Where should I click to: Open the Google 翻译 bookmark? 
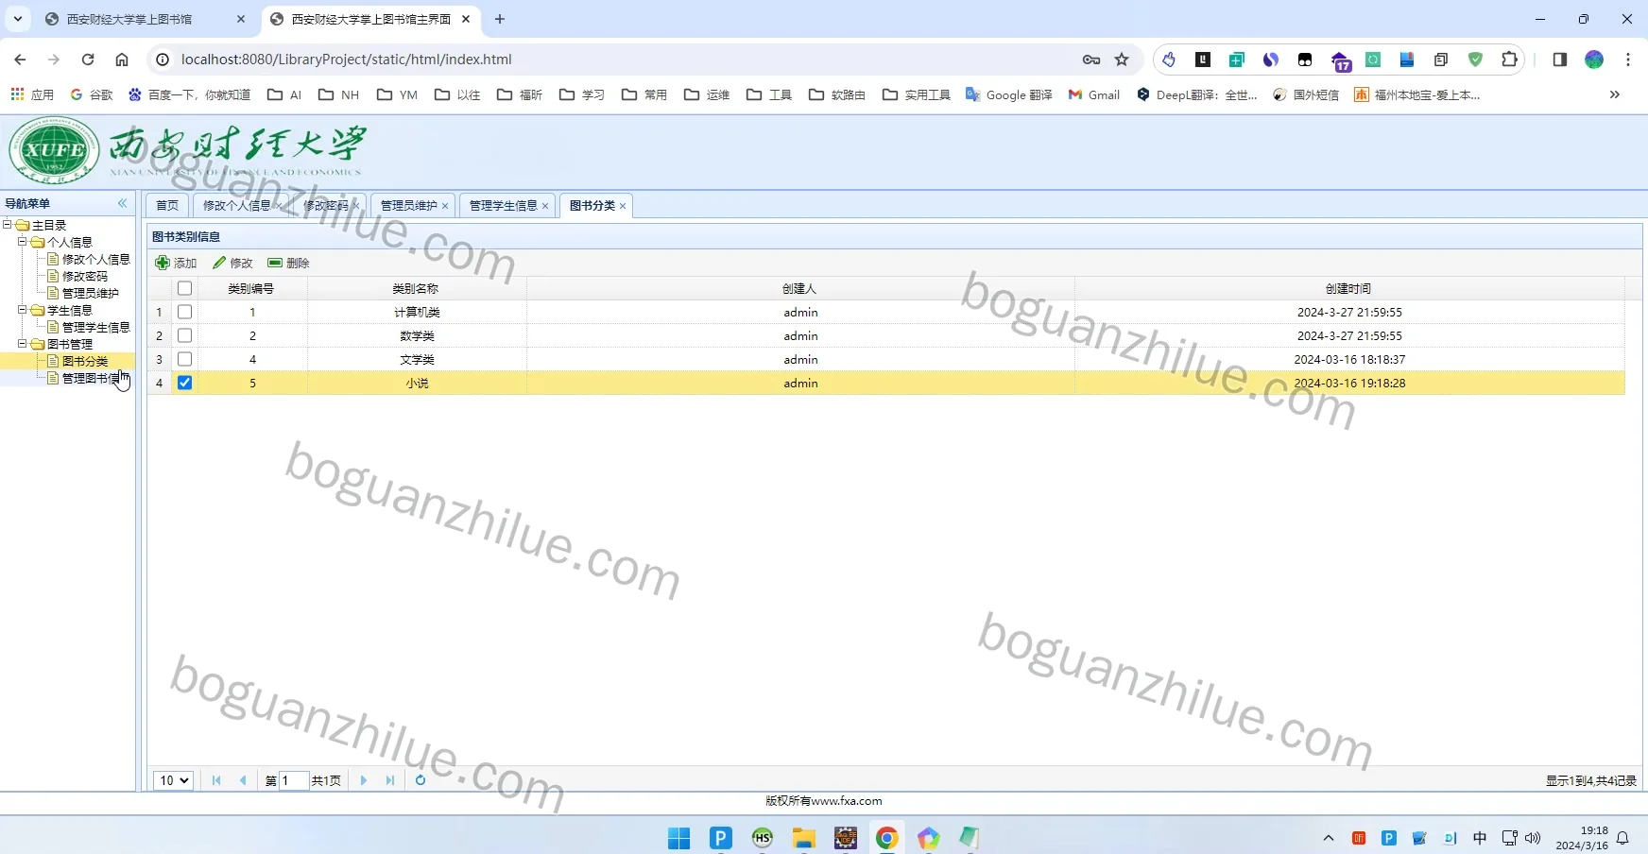tap(1009, 94)
